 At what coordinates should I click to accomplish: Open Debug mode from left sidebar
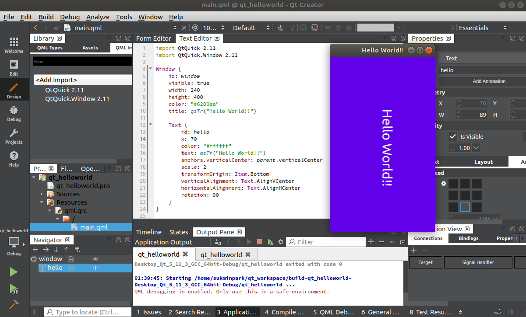point(14,114)
